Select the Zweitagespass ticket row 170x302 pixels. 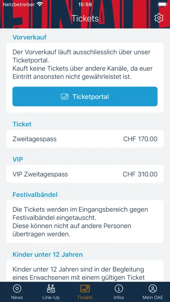[85, 139]
